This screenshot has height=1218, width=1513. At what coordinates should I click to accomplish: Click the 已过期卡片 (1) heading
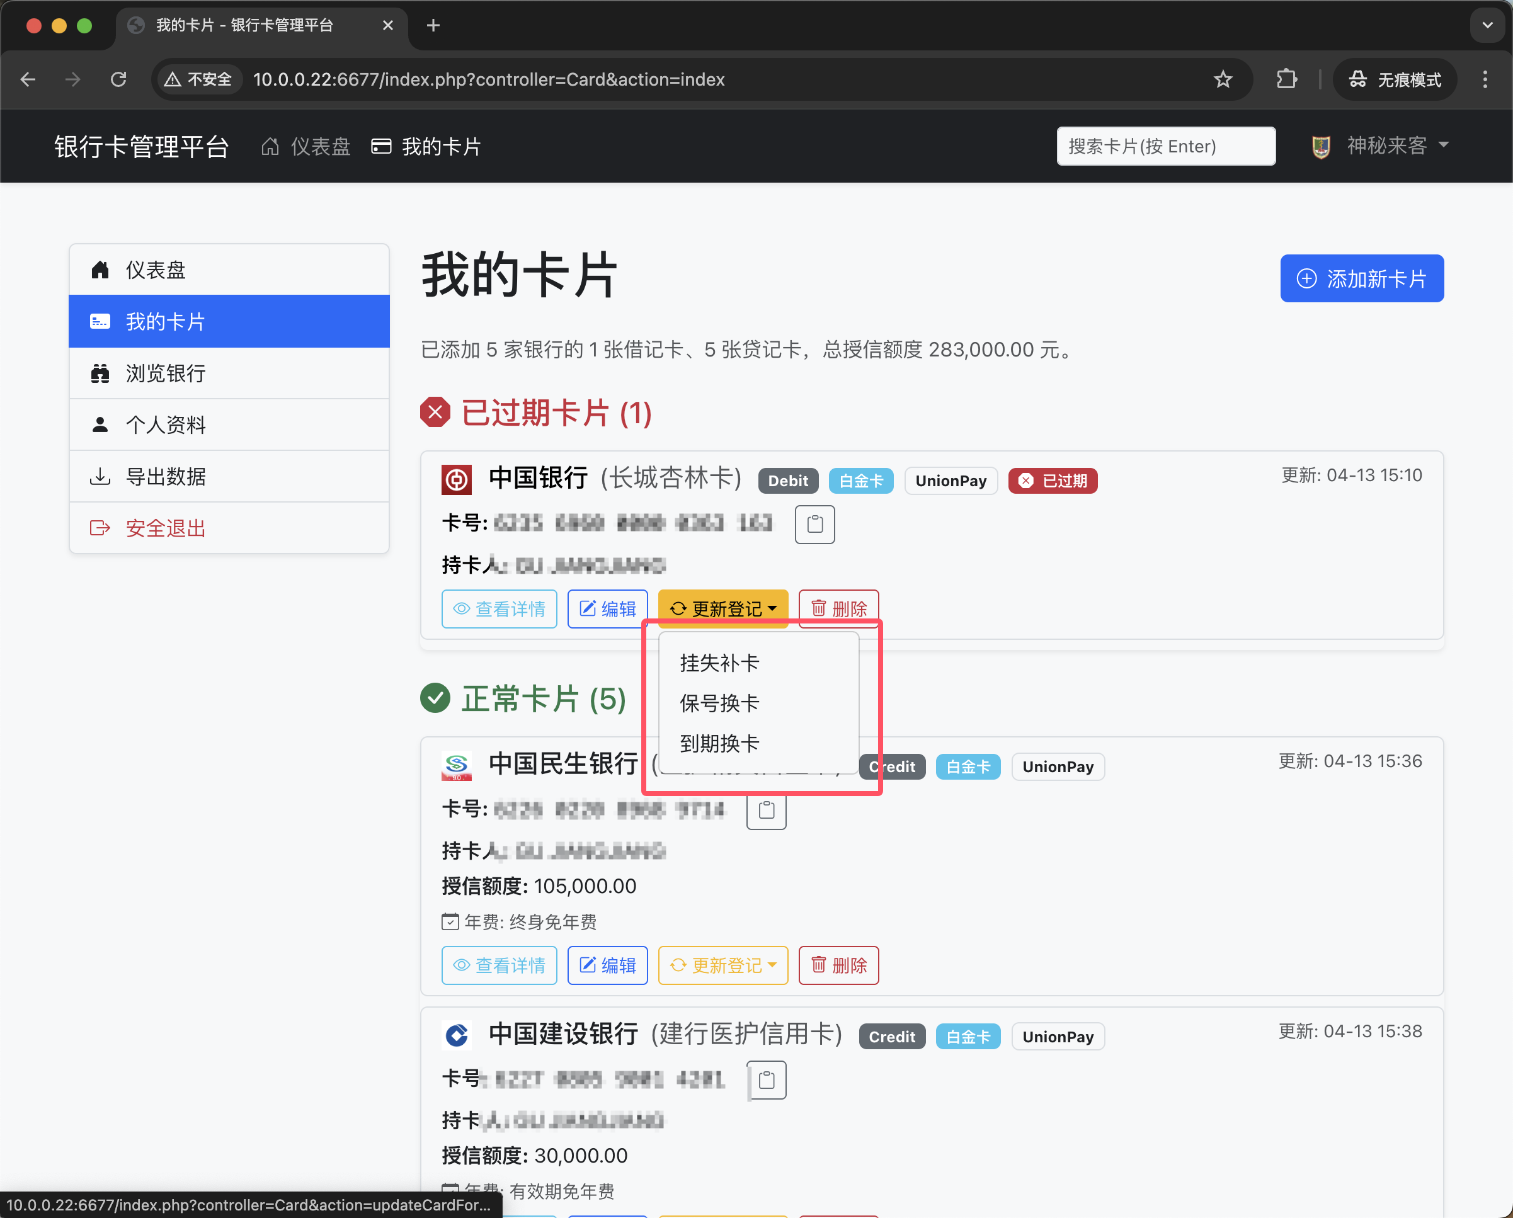[536, 413]
